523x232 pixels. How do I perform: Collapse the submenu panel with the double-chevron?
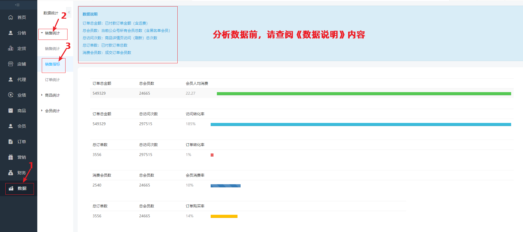click(69, 12)
